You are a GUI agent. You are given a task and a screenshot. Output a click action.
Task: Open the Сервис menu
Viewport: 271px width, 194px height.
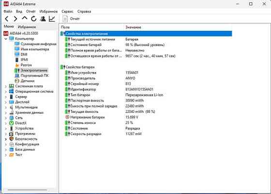[x=67, y=12]
